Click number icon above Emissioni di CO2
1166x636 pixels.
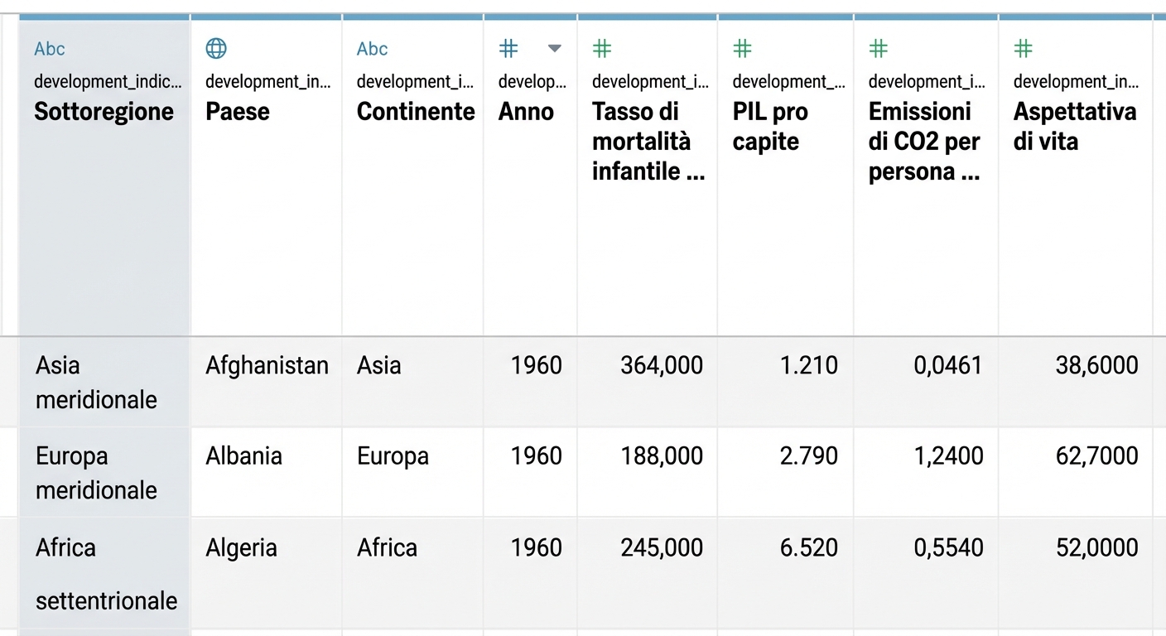879,49
